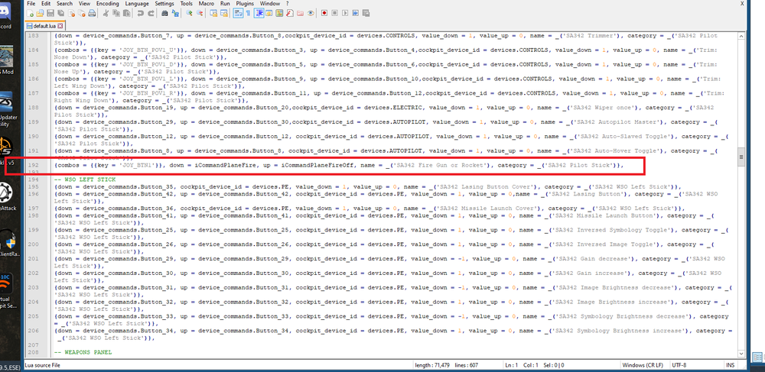Print the document using the printer icon
Image resolution: width=765 pixels, height=372 pixels.
[92, 14]
